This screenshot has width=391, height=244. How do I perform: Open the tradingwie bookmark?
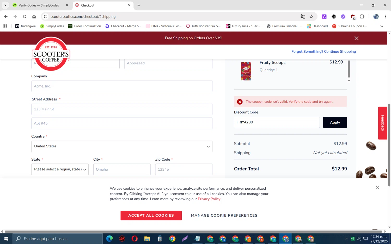pyautogui.click(x=25, y=26)
